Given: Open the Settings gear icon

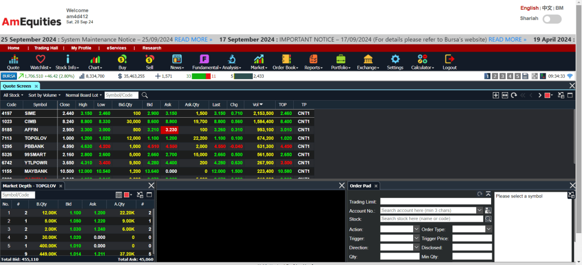Looking at the screenshot, I should coord(395,61).
